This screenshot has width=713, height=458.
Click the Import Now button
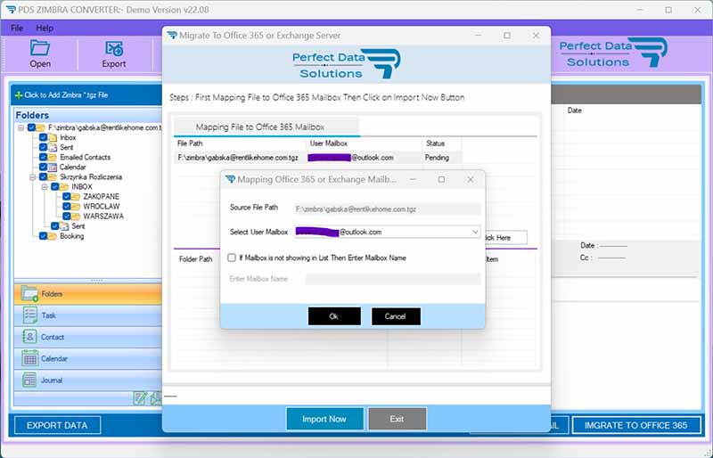pyautogui.click(x=324, y=419)
